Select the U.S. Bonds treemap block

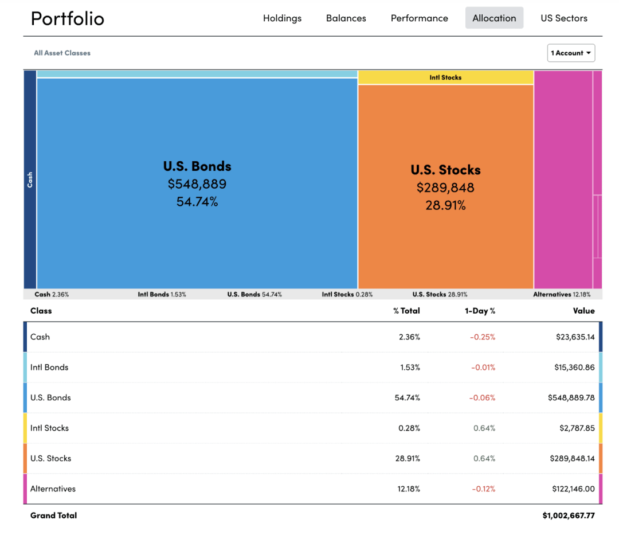point(197,183)
